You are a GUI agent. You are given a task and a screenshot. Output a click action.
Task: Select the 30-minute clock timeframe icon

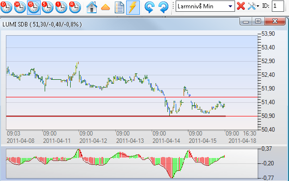[x=20, y=7]
